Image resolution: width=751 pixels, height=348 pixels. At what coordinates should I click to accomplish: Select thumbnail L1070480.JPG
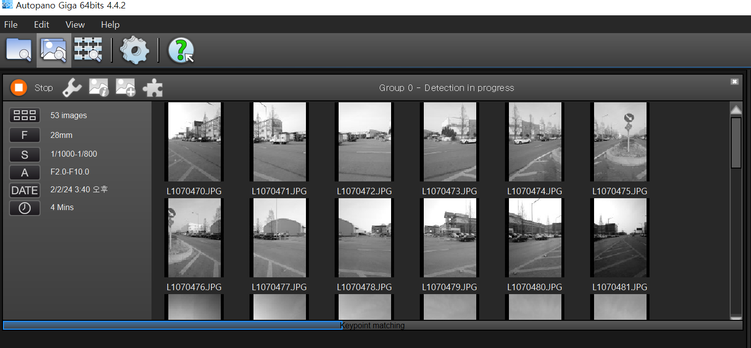pos(535,238)
